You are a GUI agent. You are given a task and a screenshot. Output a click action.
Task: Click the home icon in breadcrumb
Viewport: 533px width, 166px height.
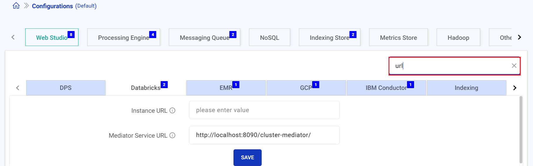pyautogui.click(x=16, y=6)
